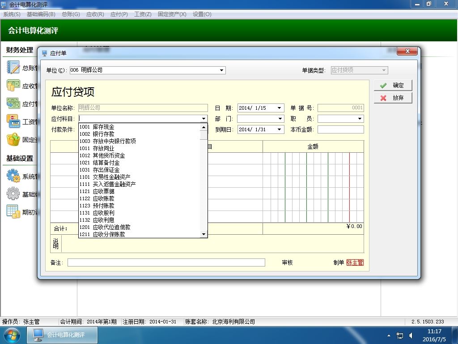458x344 pixels.
Task: Expand the 单位 company dropdown
Action: pyautogui.click(x=221, y=70)
